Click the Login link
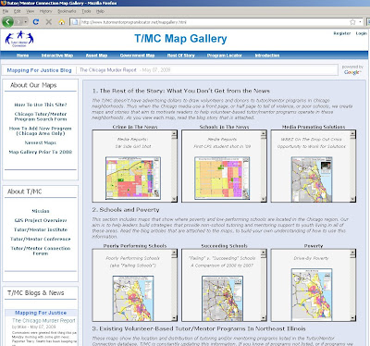This screenshot has height=346, width=370. 361,33
